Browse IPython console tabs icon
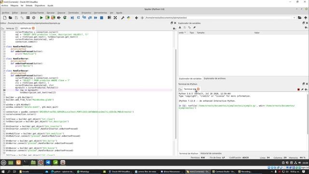Screen dimensions: 309x174 click(x=180, y=89)
